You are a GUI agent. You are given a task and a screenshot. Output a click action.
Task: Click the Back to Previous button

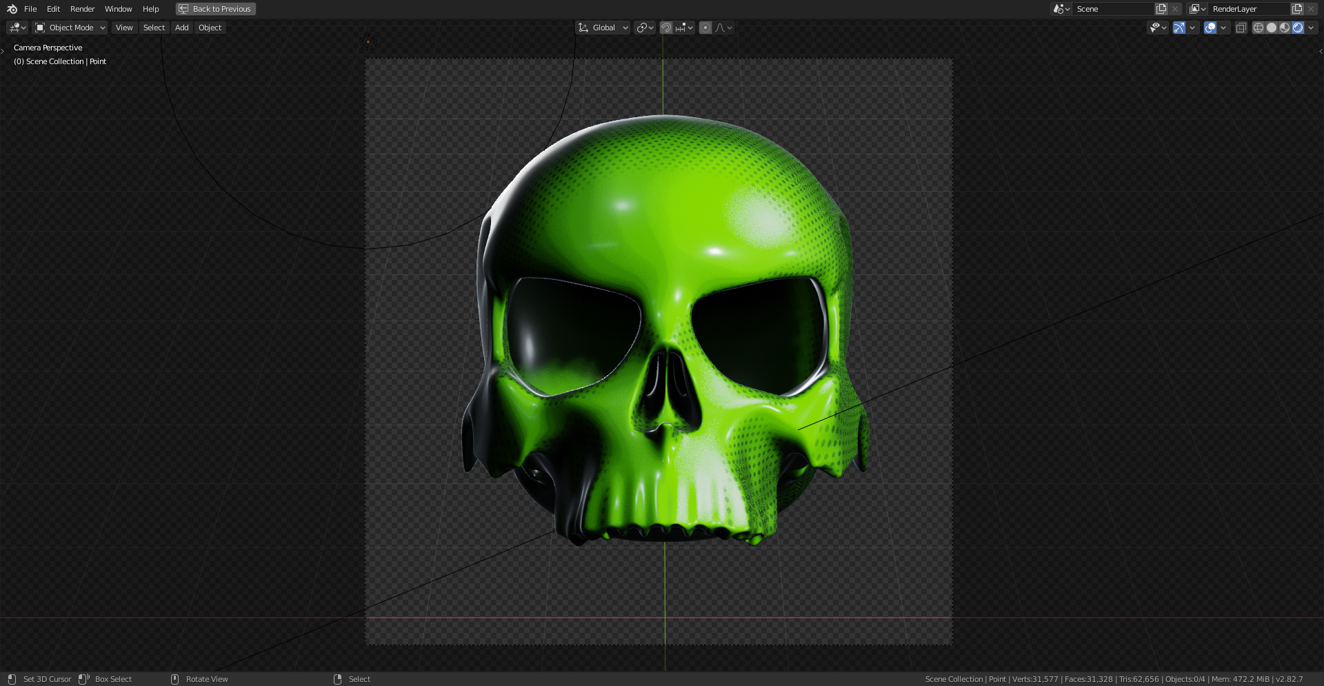point(216,9)
